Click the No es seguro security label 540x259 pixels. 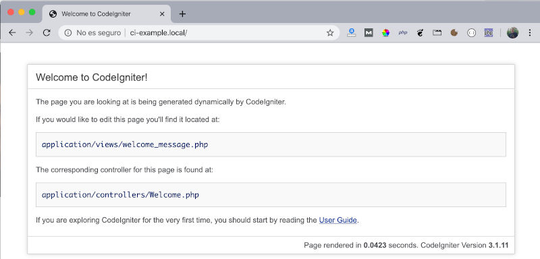99,32
